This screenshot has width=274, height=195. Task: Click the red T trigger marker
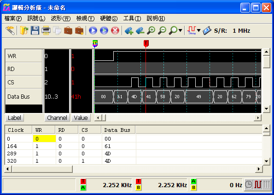pyautogui.click(x=146, y=43)
